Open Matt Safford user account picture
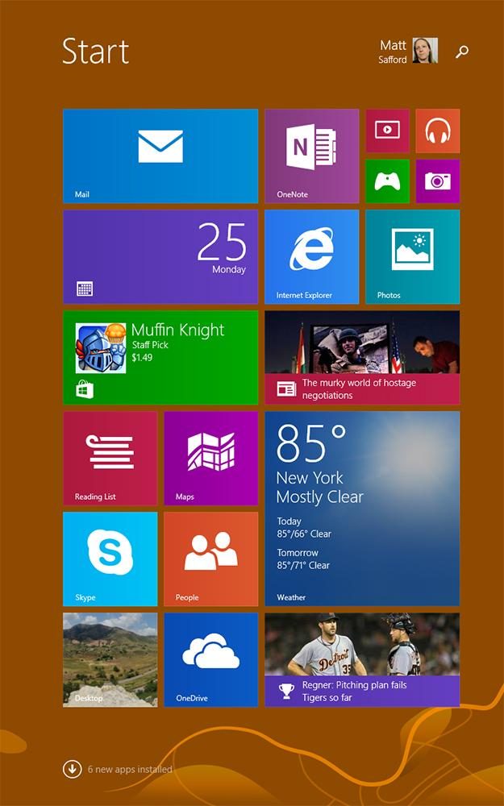This screenshot has height=806, width=504. coord(425,50)
